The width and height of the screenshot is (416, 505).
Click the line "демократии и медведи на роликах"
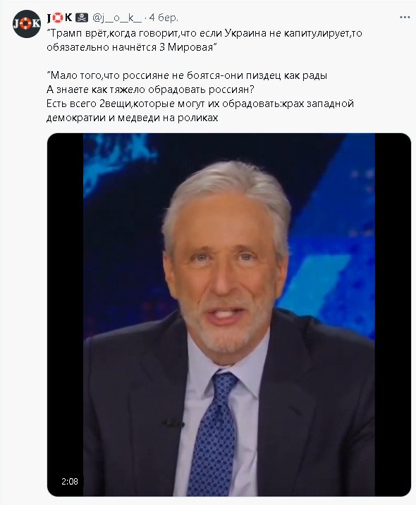[133, 118]
